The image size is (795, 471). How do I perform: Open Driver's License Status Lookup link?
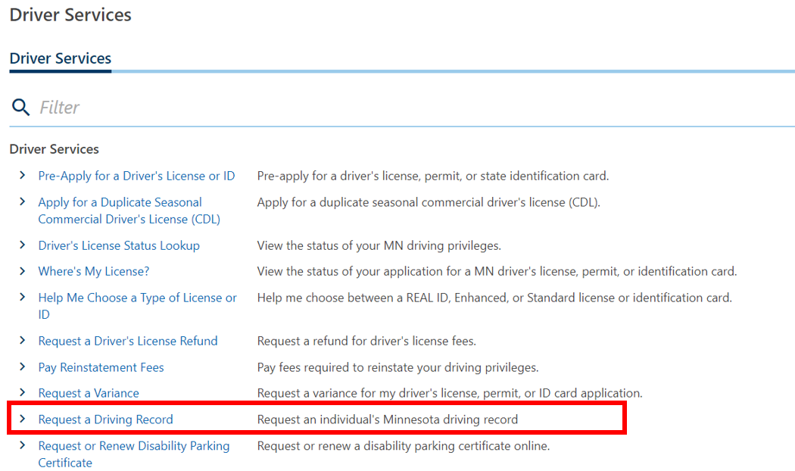tap(119, 246)
